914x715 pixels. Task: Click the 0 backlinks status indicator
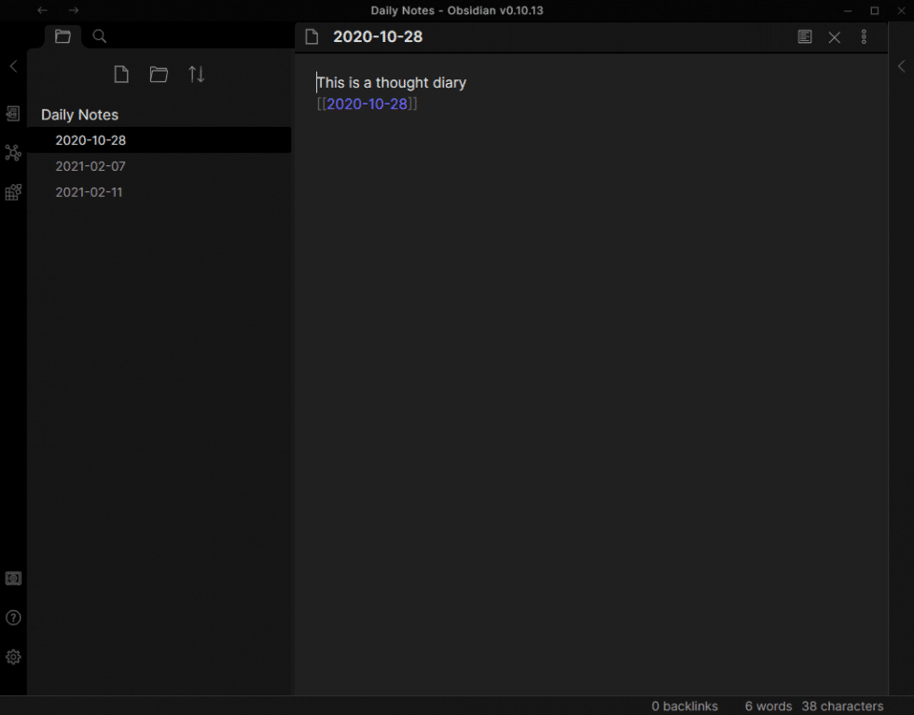[684, 706]
